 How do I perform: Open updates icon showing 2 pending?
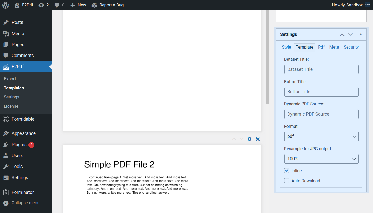tap(44, 5)
